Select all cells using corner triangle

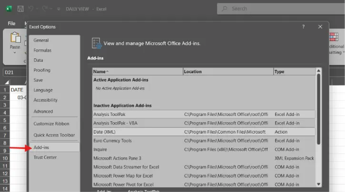7,82
